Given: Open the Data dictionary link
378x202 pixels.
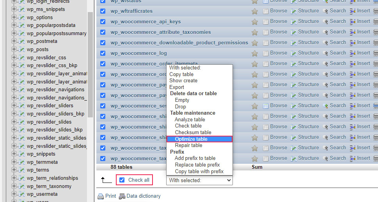Looking at the screenshot, I should pos(144,196).
